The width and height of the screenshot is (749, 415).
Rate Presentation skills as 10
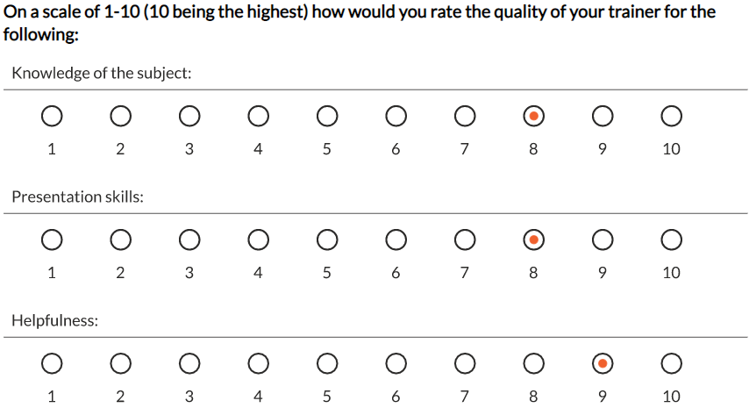point(671,240)
